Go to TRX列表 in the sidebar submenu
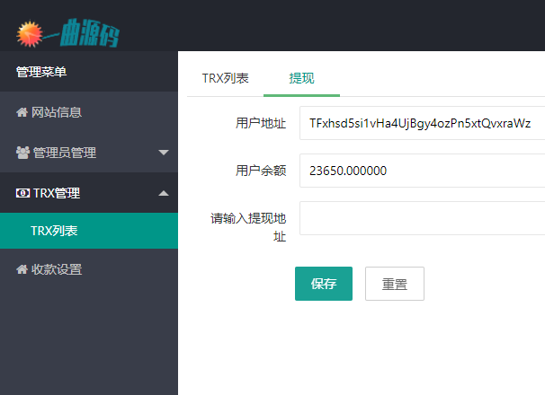 [89, 231]
